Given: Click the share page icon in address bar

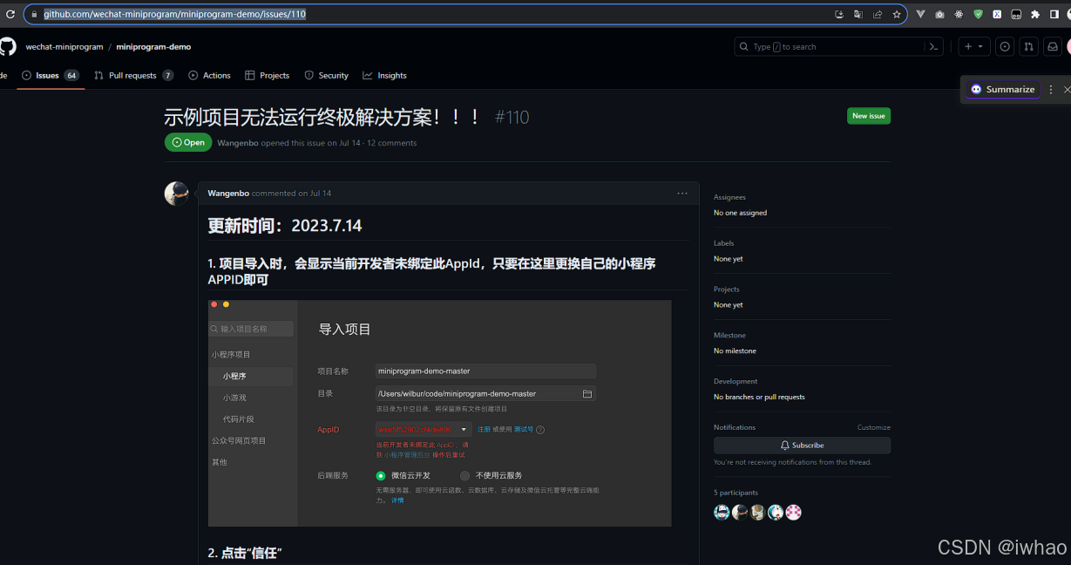Looking at the screenshot, I should tap(878, 14).
